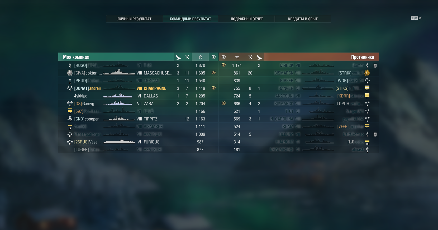The height and width of the screenshot is (230, 438).
Task: Click the achievement badge in the MASSACHUSETTS row
Action: pos(213,73)
